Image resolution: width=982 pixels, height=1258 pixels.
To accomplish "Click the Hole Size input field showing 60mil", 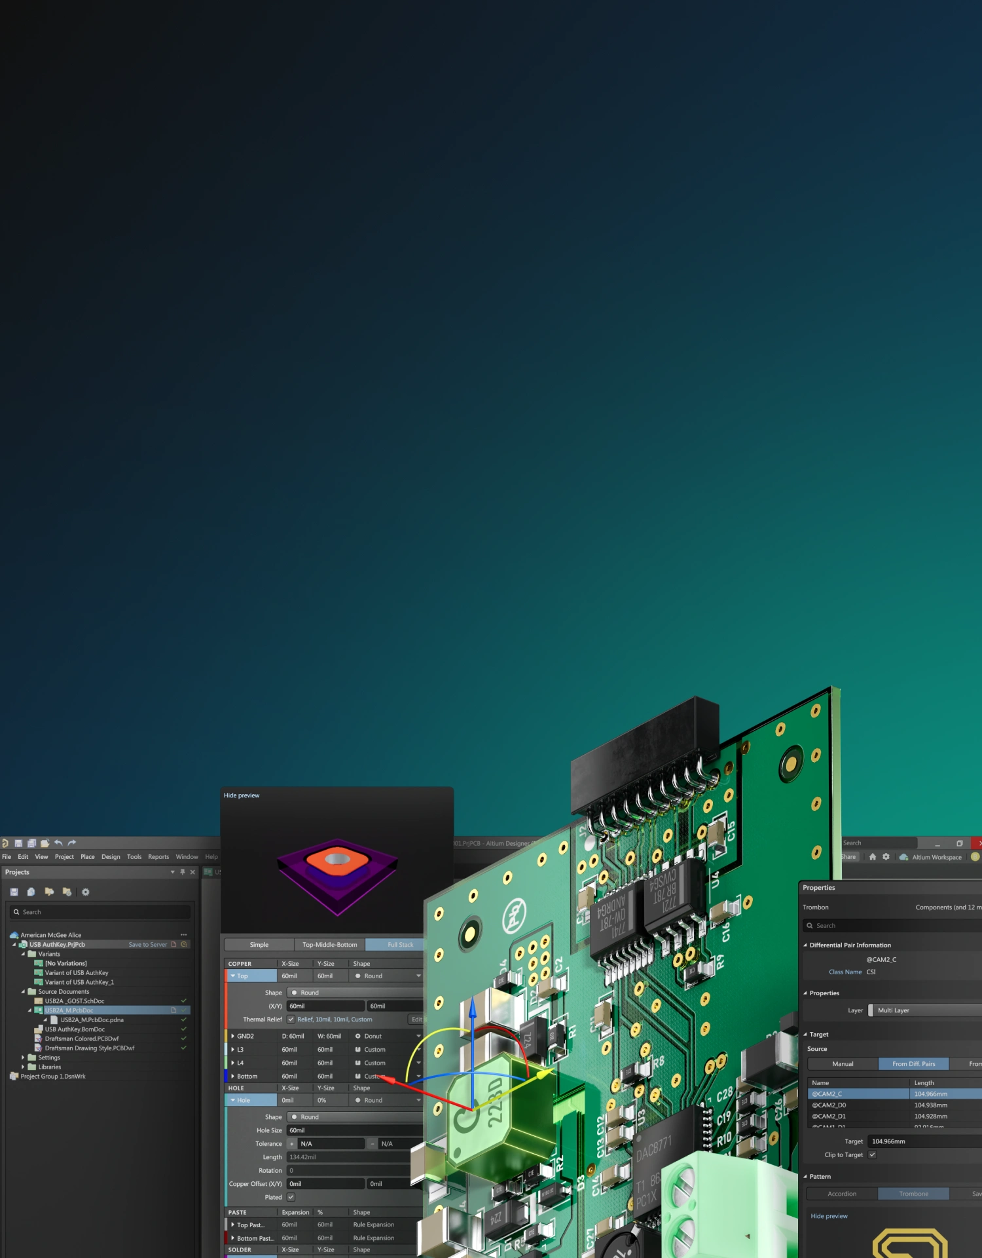I will tap(355, 1130).
